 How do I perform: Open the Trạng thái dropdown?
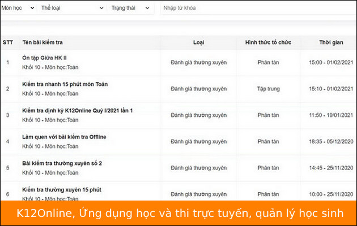point(130,8)
